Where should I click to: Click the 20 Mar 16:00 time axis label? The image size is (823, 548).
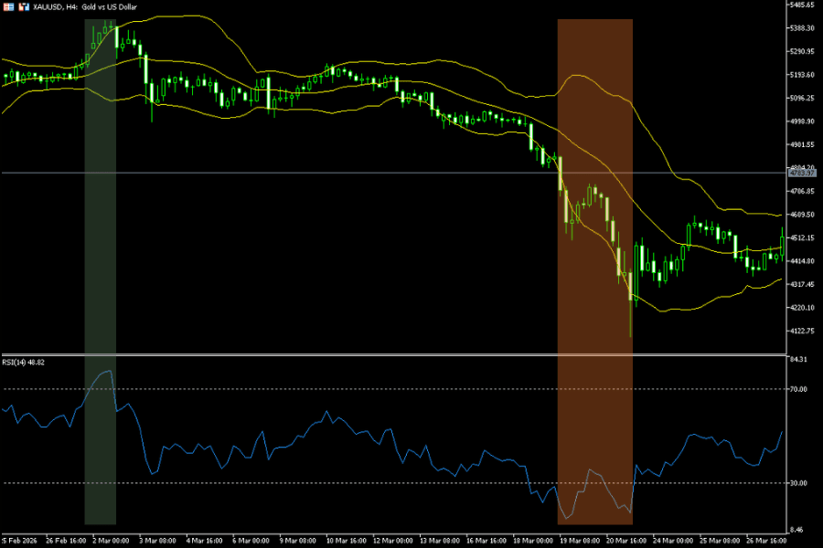(626, 540)
